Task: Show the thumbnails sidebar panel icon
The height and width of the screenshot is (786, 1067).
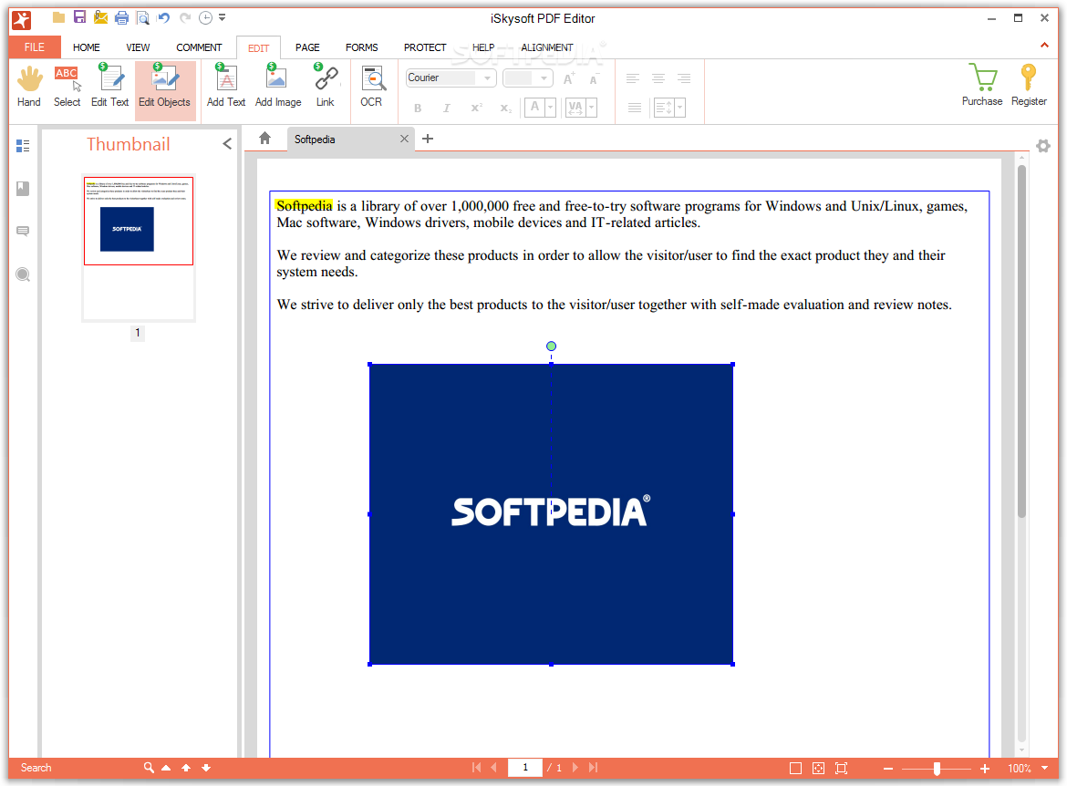Action: point(23,146)
